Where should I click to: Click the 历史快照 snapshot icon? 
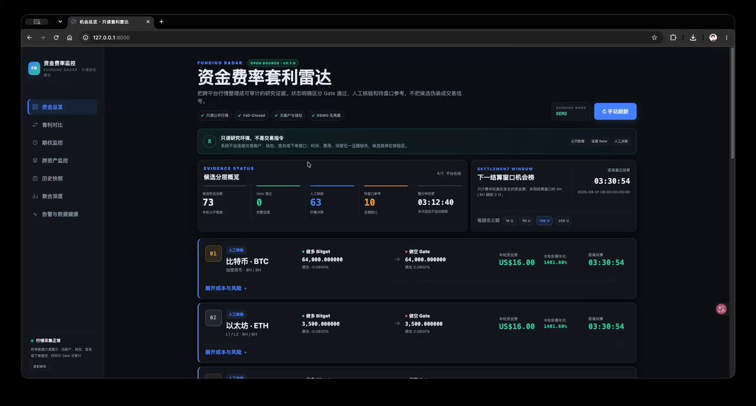35,178
